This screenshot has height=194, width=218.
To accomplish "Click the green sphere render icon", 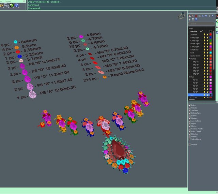I will click(11, 6).
